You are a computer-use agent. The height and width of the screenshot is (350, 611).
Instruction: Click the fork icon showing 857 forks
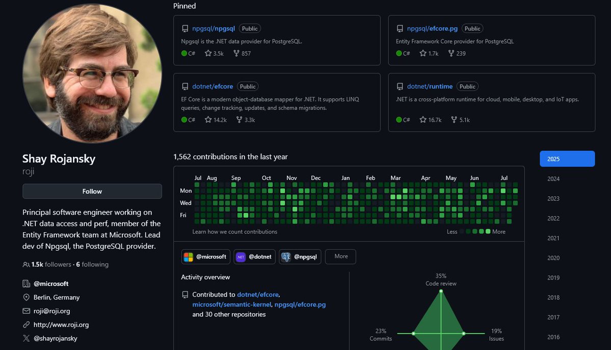tap(236, 53)
